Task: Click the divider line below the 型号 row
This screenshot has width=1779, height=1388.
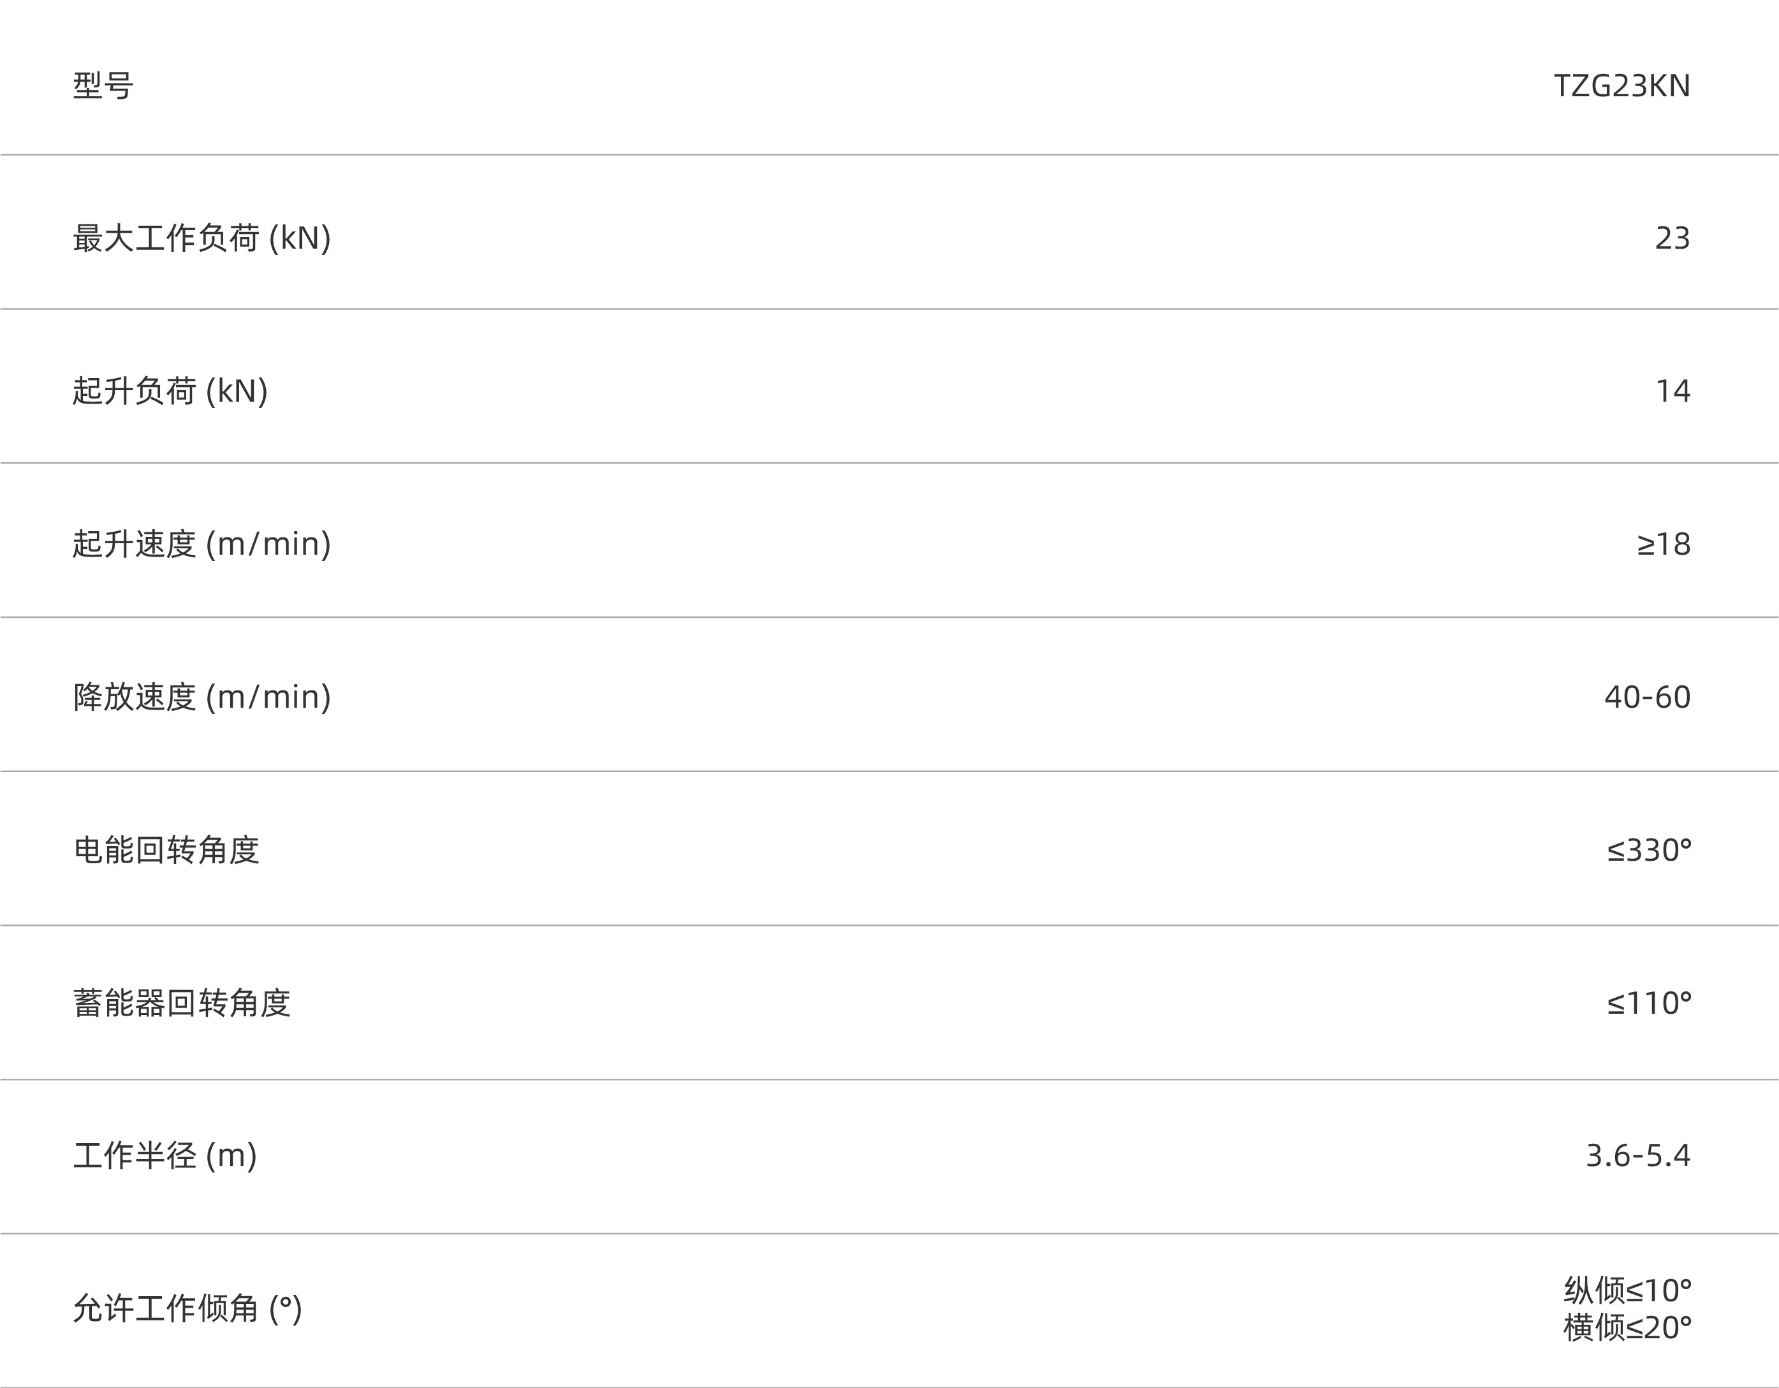Action: pos(890,155)
